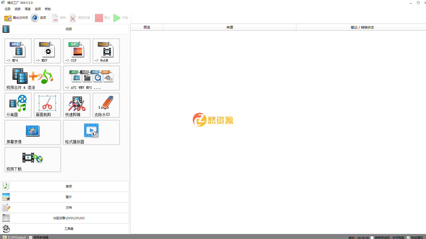Select the 画面裁剪 crop tool
Screen dimensions: 426x239
[47, 105]
